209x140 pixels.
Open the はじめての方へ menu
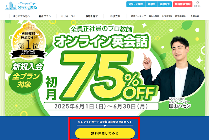(21, 16)
